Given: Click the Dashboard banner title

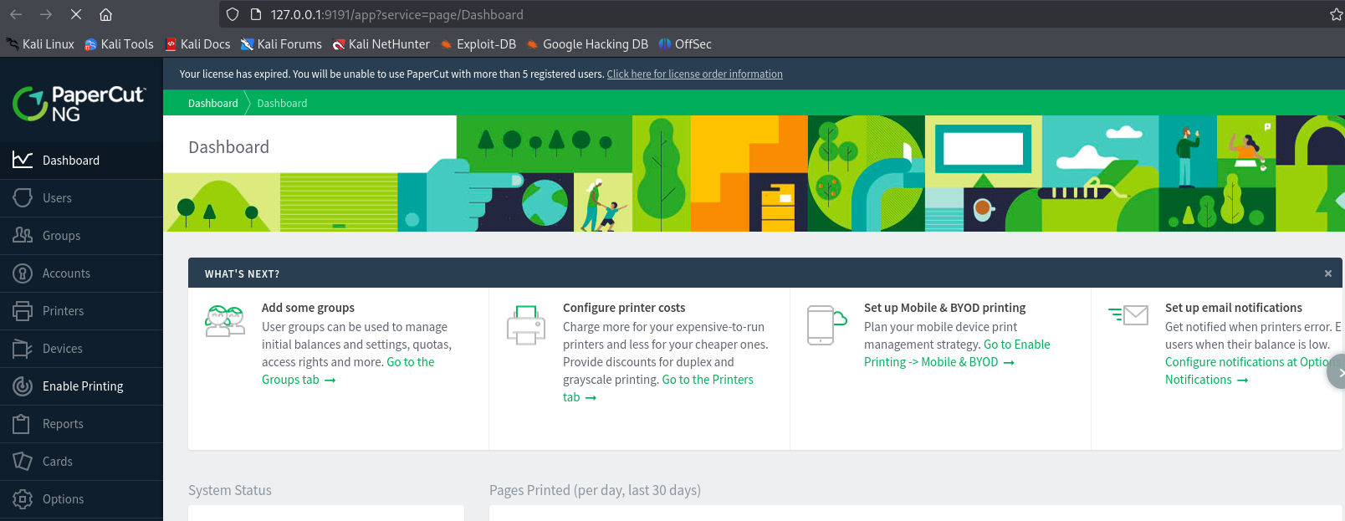Looking at the screenshot, I should point(228,147).
